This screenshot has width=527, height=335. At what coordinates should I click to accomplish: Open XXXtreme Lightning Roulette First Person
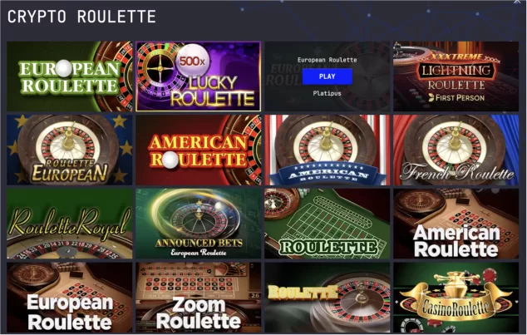tap(456, 76)
